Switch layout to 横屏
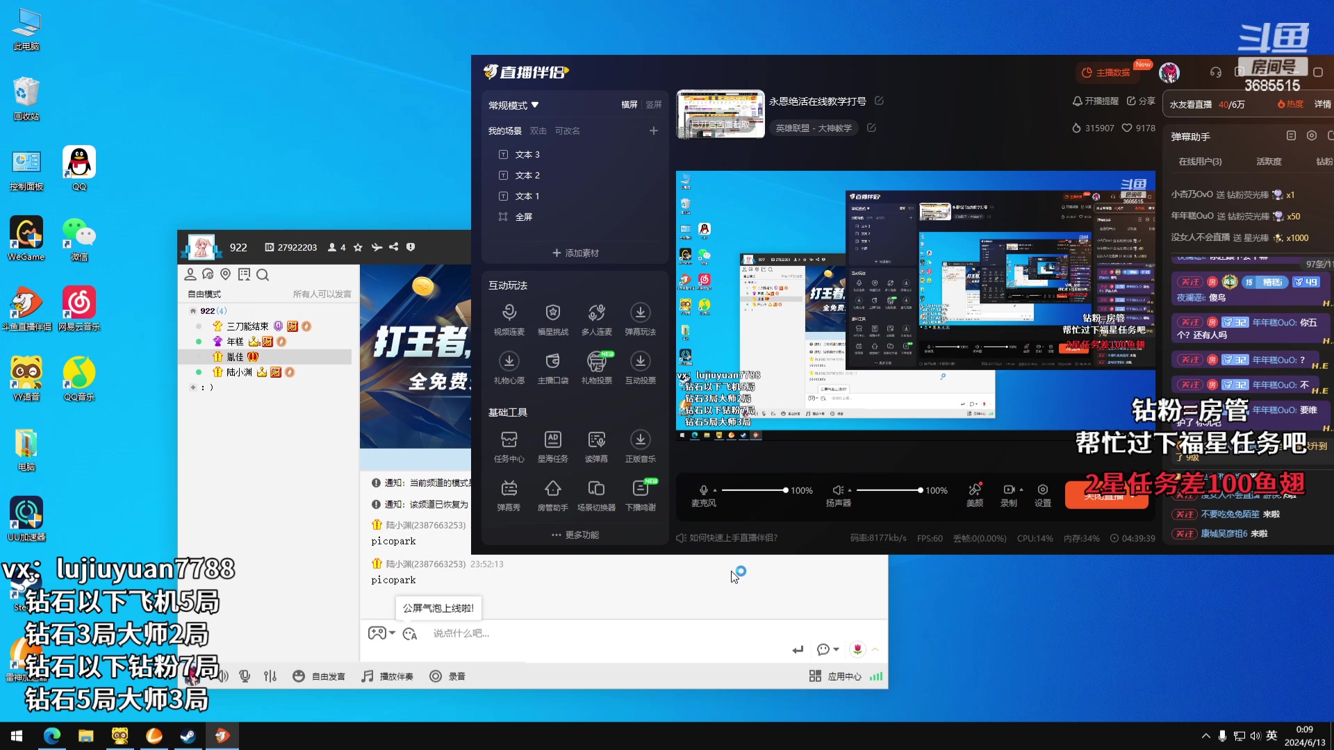1334x750 pixels. [x=629, y=105]
